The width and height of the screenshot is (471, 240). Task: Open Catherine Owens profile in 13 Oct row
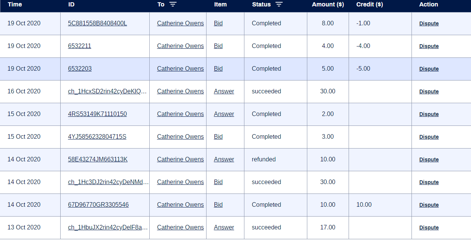[180, 228]
